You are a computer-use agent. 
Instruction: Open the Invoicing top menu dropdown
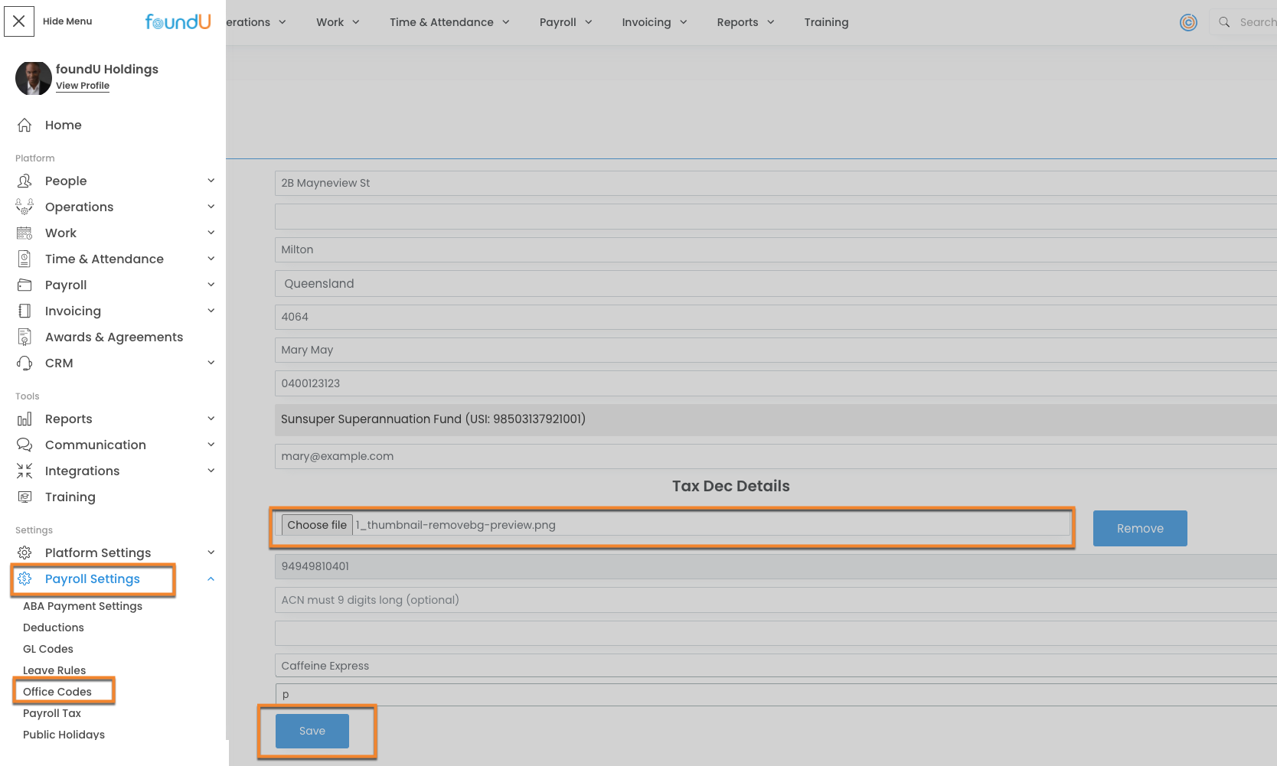pyautogui.click(x=654, y=22)
